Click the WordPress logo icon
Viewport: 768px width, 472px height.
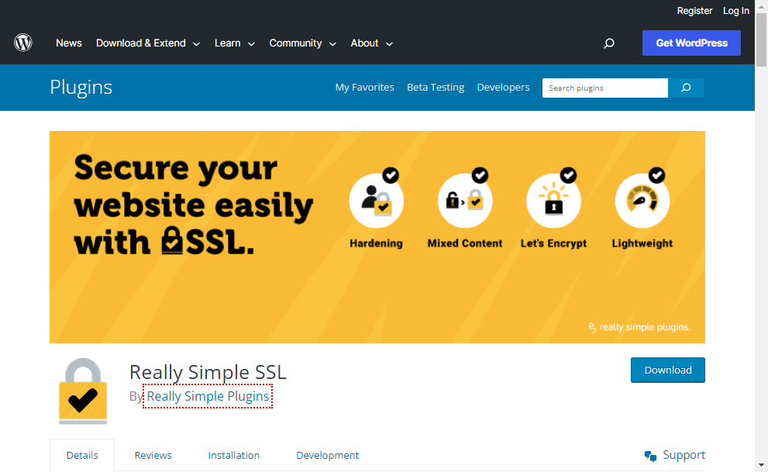tap(23, 43)
